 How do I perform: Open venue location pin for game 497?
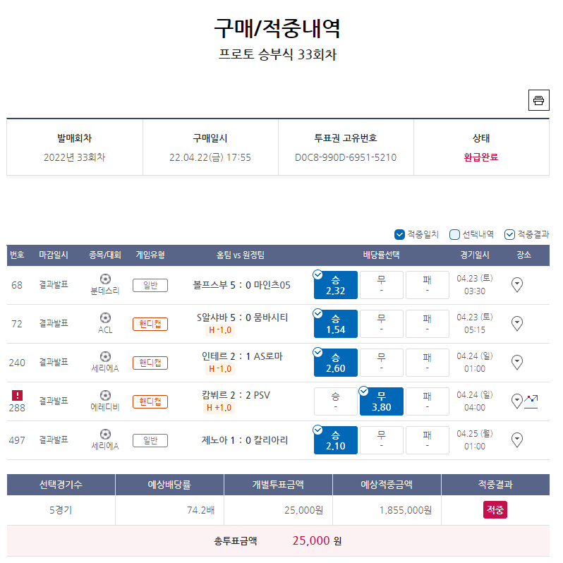pos(516,440)
